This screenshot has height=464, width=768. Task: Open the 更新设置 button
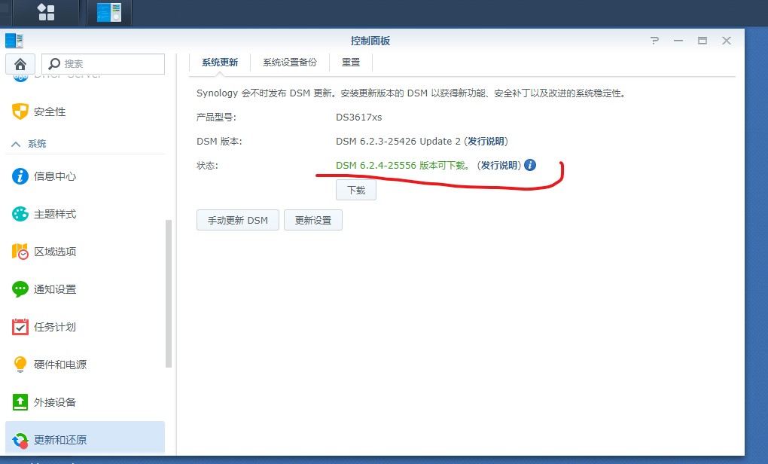[x=313, y=221]
